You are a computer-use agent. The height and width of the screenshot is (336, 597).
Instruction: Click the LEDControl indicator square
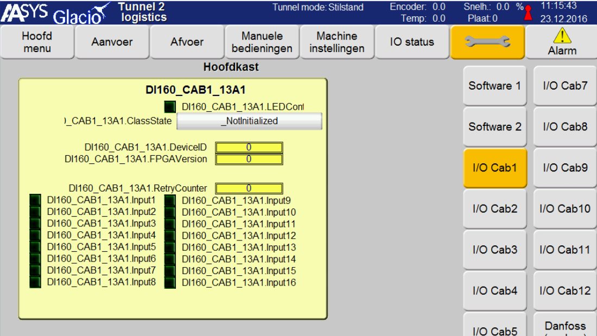click(170, 107)
